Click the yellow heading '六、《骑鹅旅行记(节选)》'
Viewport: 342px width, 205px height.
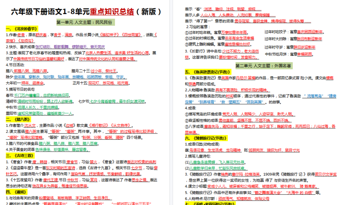click(x=206, y=138)
